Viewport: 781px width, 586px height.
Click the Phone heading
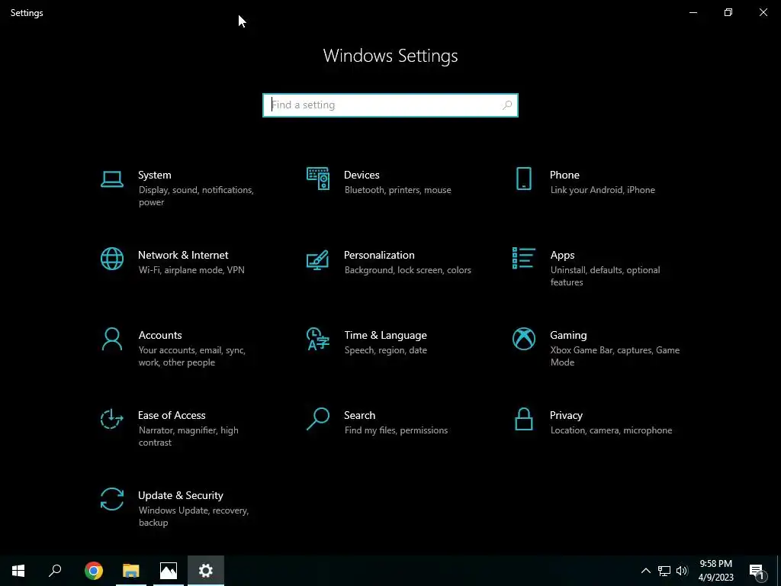(x=564, y=175)
